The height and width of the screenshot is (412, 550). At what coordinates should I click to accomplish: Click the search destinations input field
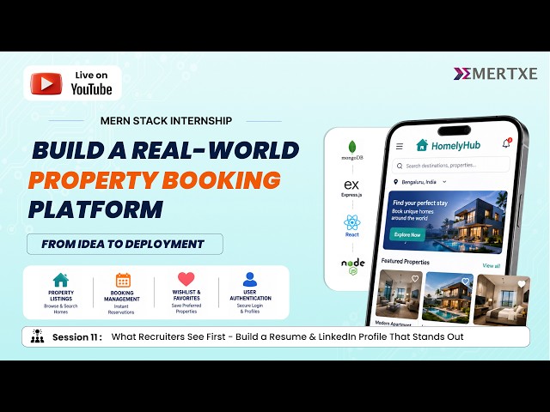(450, 166)
